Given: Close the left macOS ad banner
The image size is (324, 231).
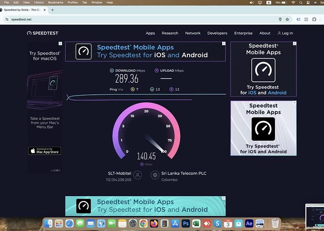Looking at the screenshot, I should 60,43.
